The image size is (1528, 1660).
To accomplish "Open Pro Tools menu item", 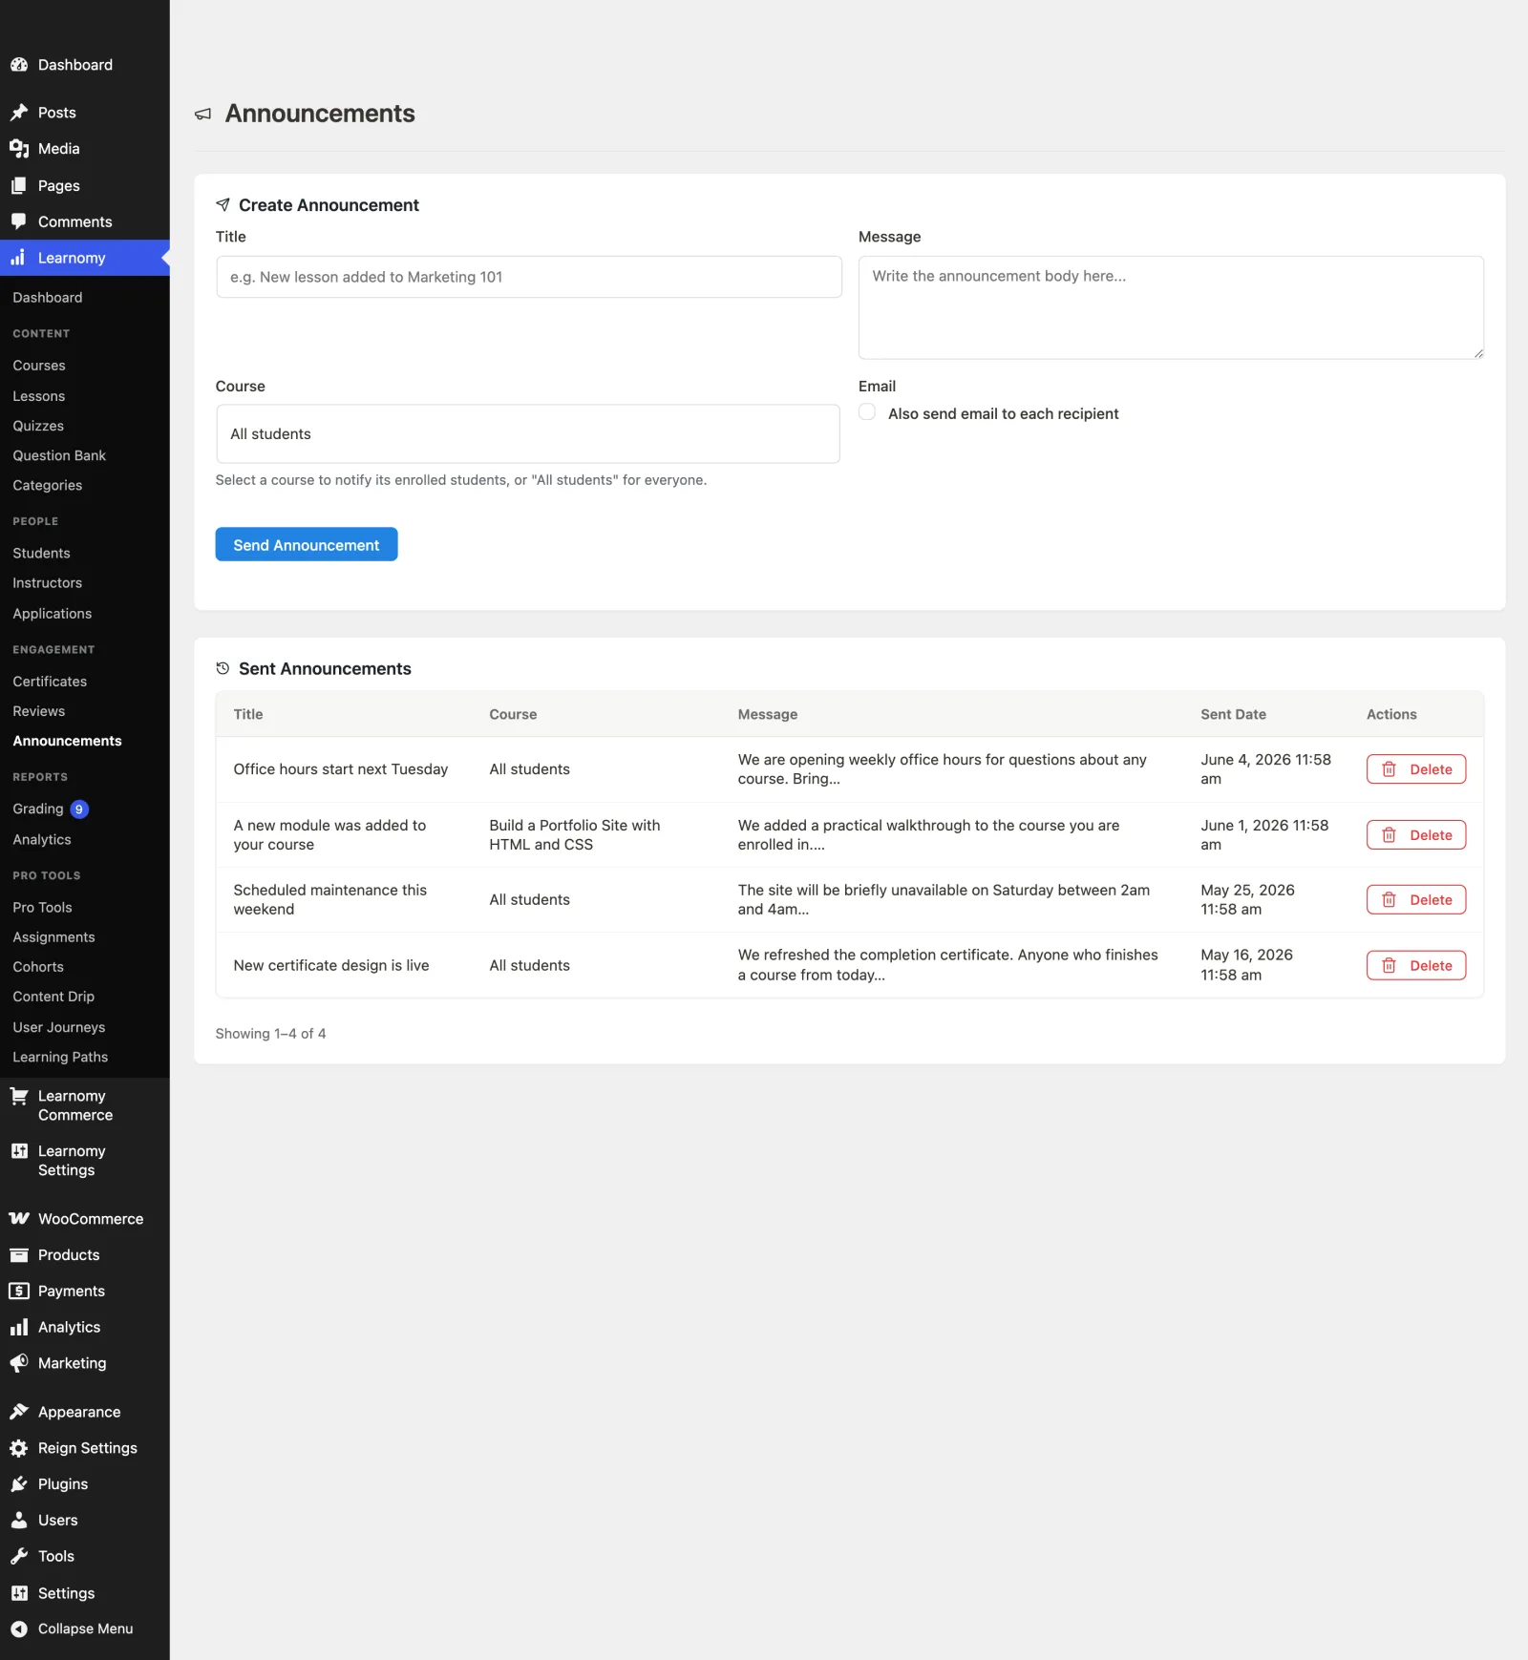I will pyautogui.click(x=43, y=908).
